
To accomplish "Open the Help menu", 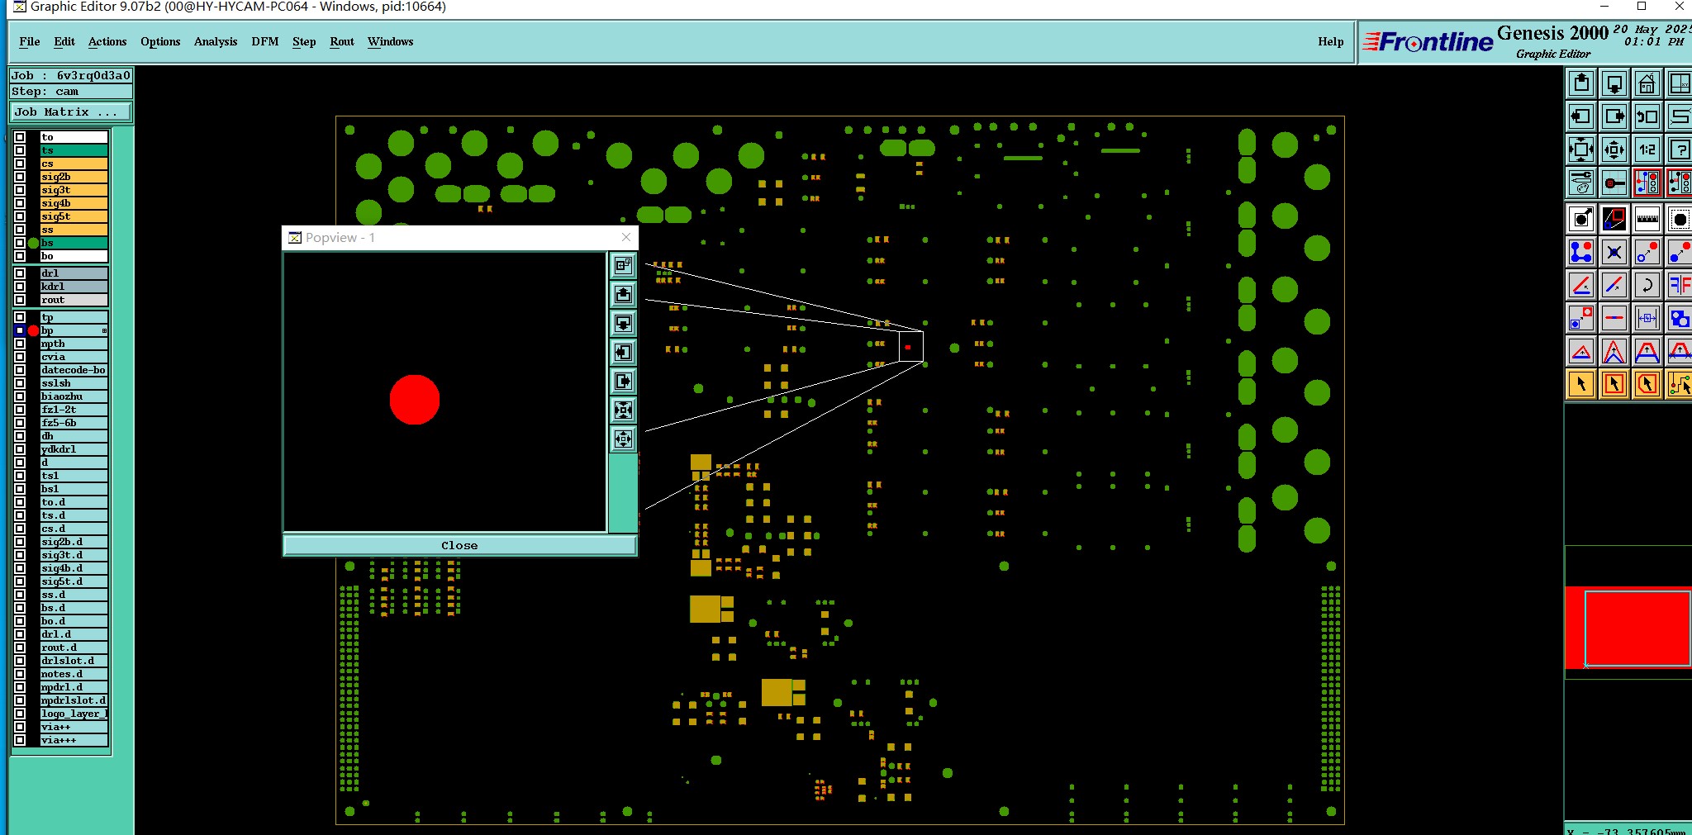I will click(1330, 41).
